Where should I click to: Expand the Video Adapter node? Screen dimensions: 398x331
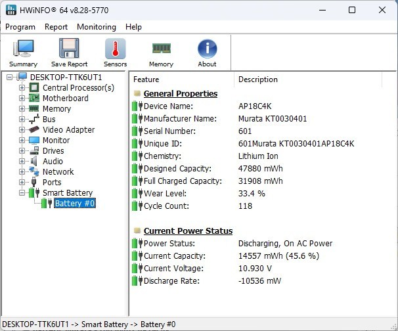22,129
